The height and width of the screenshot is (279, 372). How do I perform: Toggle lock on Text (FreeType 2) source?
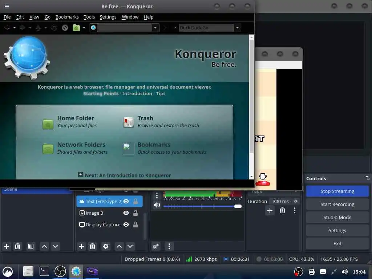click(x=136, y=201)
